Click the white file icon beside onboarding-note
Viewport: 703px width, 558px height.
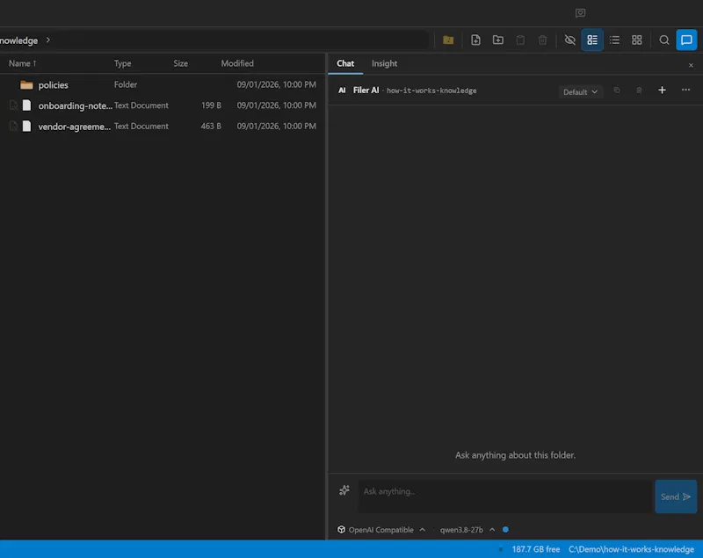[27, 105]
